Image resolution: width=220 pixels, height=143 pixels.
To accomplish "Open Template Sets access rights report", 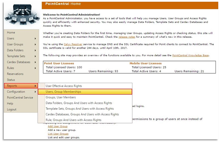I will tap(85, 109).
